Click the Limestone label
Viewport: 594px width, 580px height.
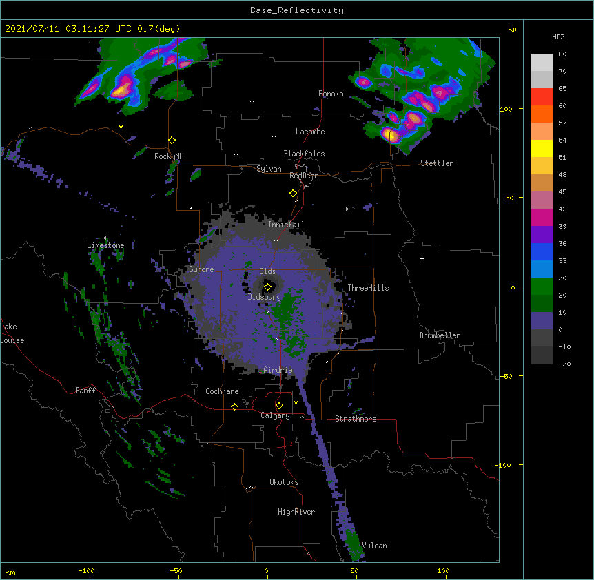(x=105, y=245)
